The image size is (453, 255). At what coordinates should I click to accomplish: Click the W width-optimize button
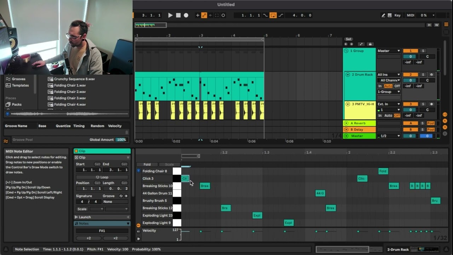pos(436,25)
